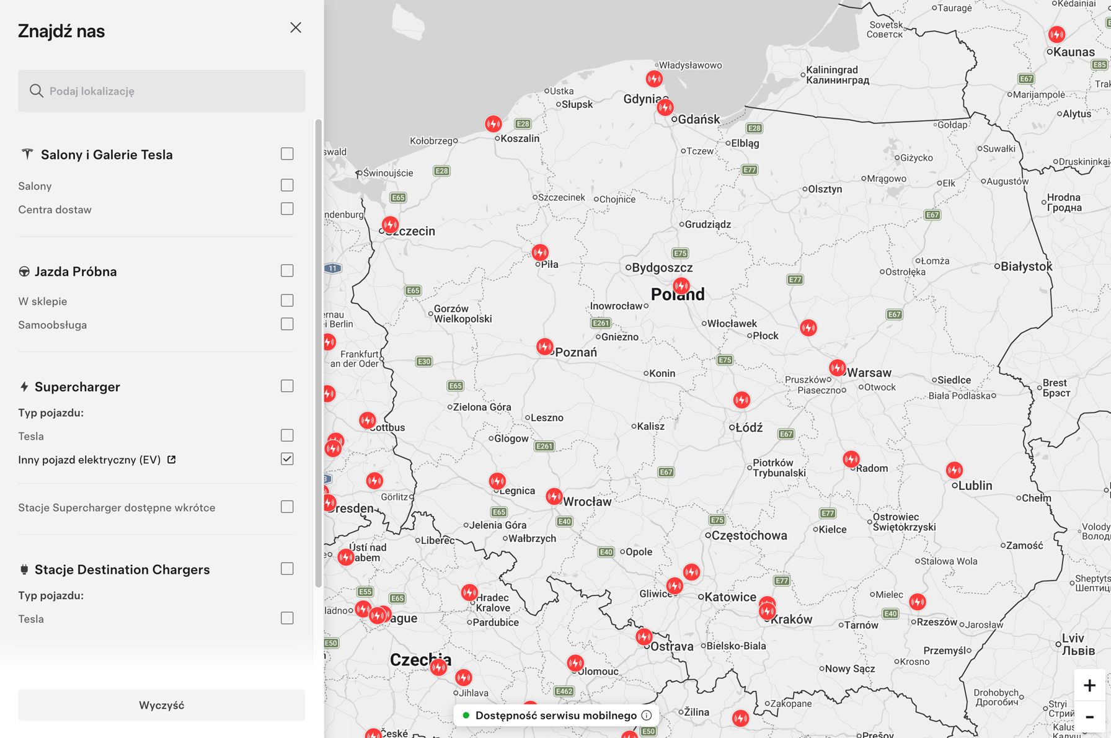Click the Tesla logo icon beside Salony
The height and width of the screenshot is (738, 1111).
coord(27,154)
